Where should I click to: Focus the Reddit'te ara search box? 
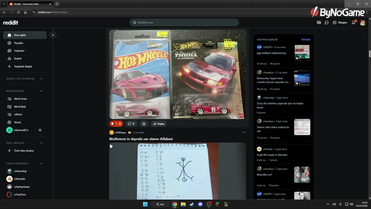184,22
